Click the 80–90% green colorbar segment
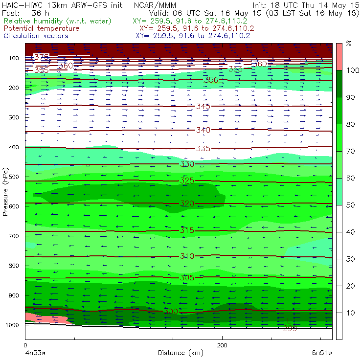The image size is (362, 362). pos(339,111)
